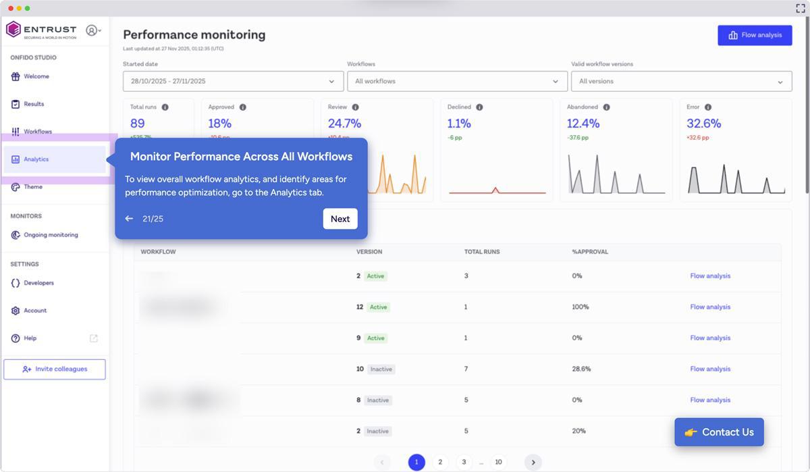Click the blue Flow analysis button

click(754, 35)
